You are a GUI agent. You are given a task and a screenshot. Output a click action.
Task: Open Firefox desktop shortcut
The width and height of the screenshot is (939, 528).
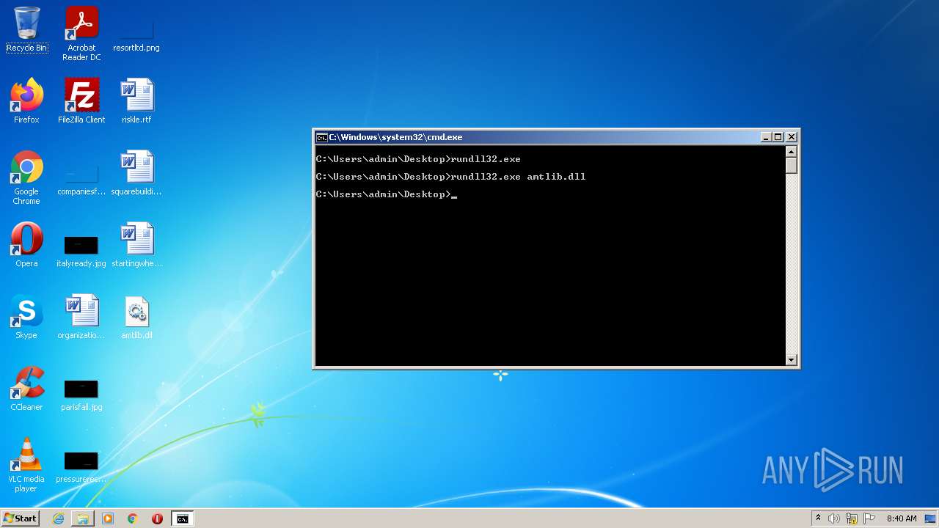pos(26,101)
